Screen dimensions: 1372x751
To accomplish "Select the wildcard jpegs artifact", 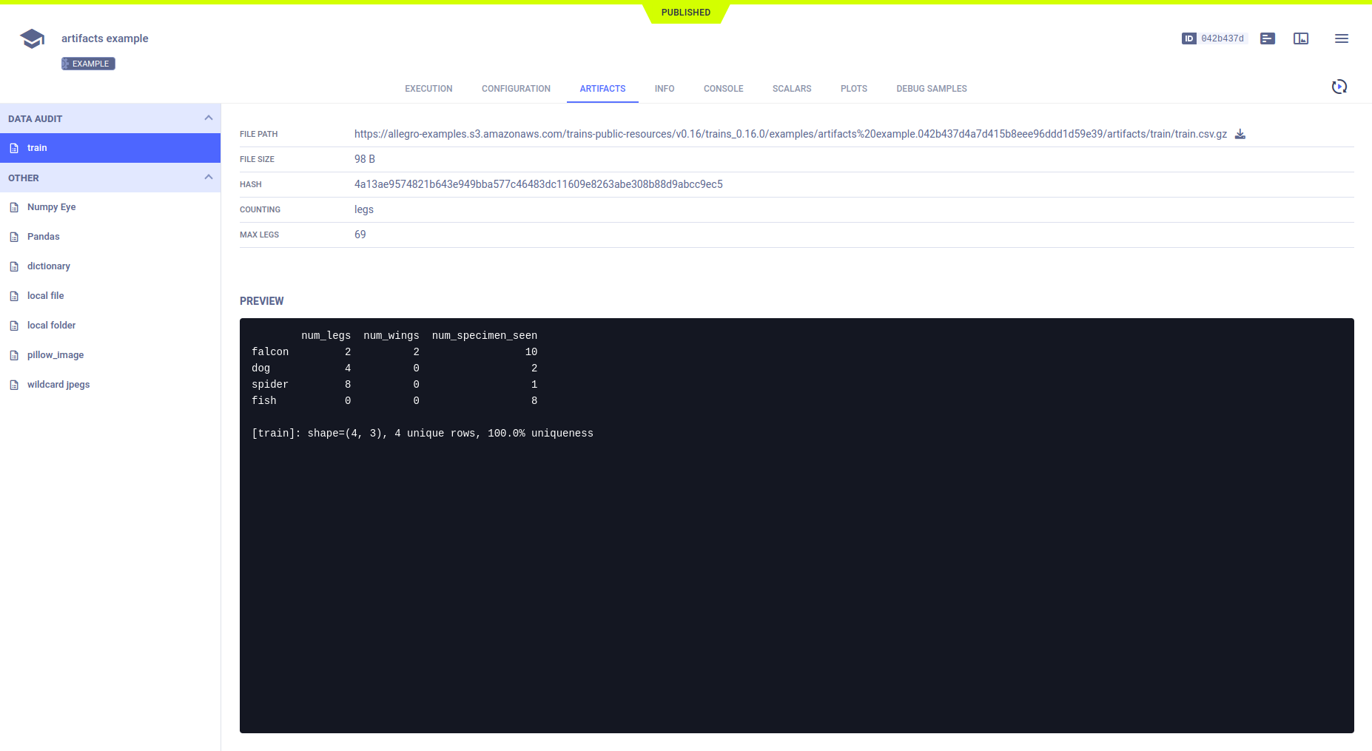I will point(58,384).
